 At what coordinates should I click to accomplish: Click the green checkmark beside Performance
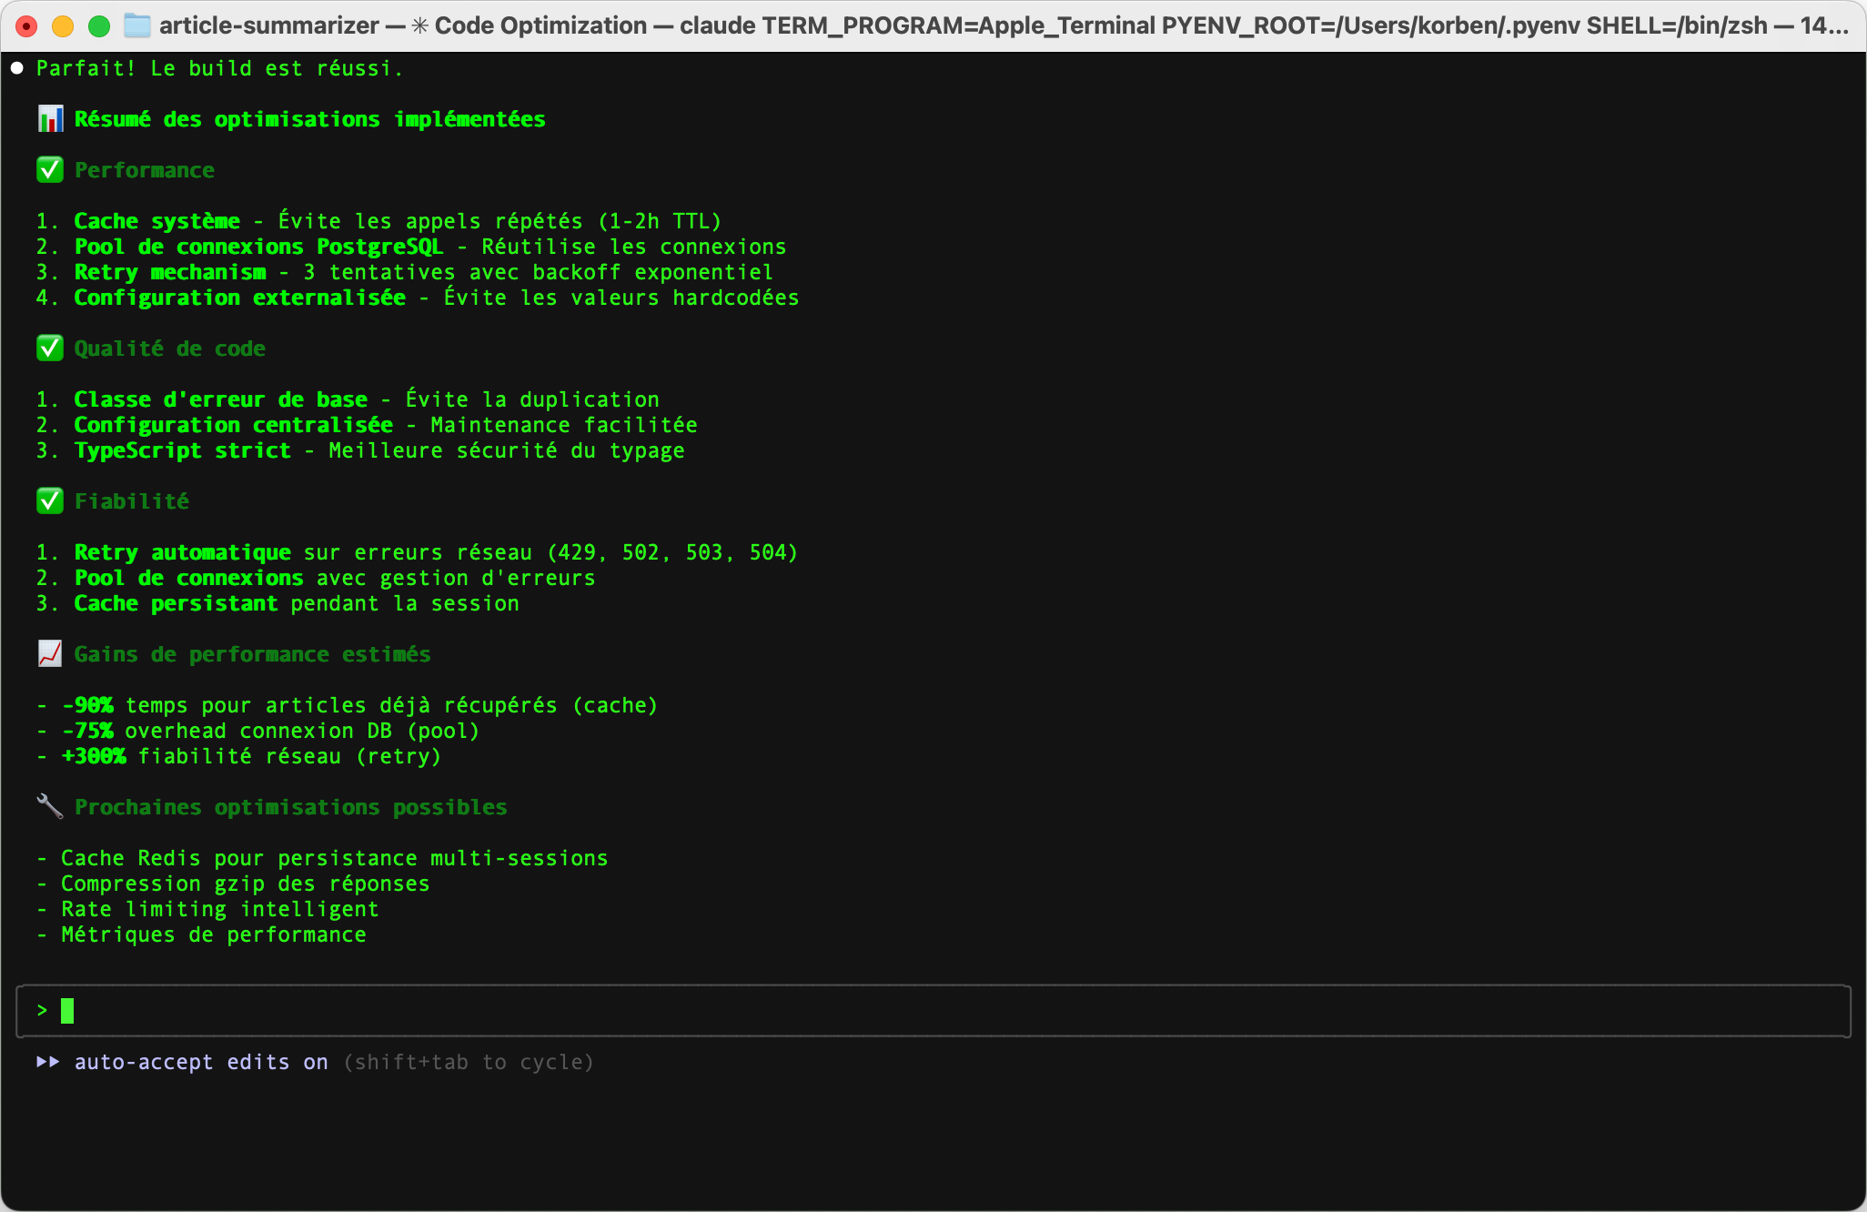point(50,170)
